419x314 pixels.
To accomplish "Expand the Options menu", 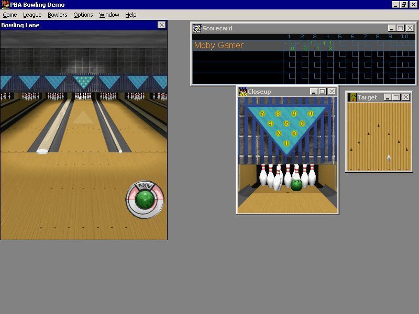I will 83,15.
